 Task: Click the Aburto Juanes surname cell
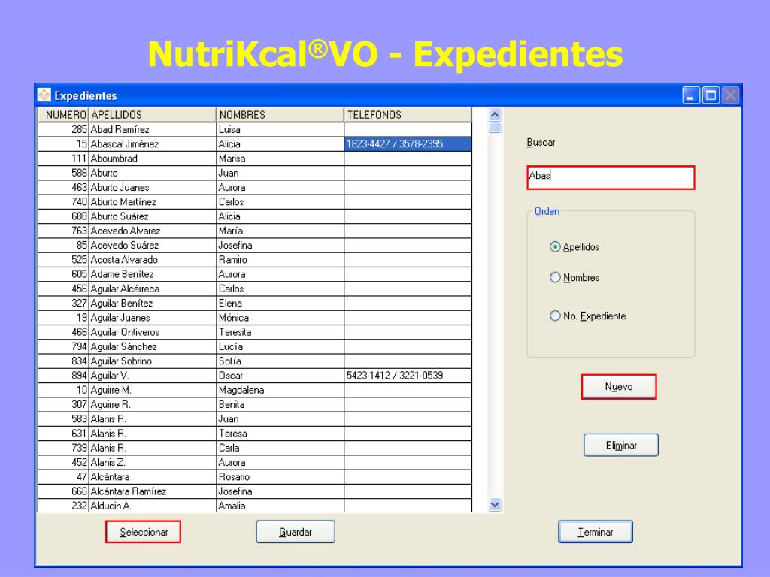click(x=153, y=187)
